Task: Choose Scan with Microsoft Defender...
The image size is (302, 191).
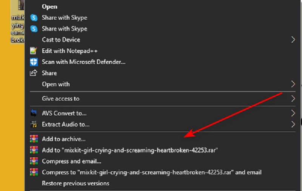Action: pyautogui.click(x=83, y=62)
